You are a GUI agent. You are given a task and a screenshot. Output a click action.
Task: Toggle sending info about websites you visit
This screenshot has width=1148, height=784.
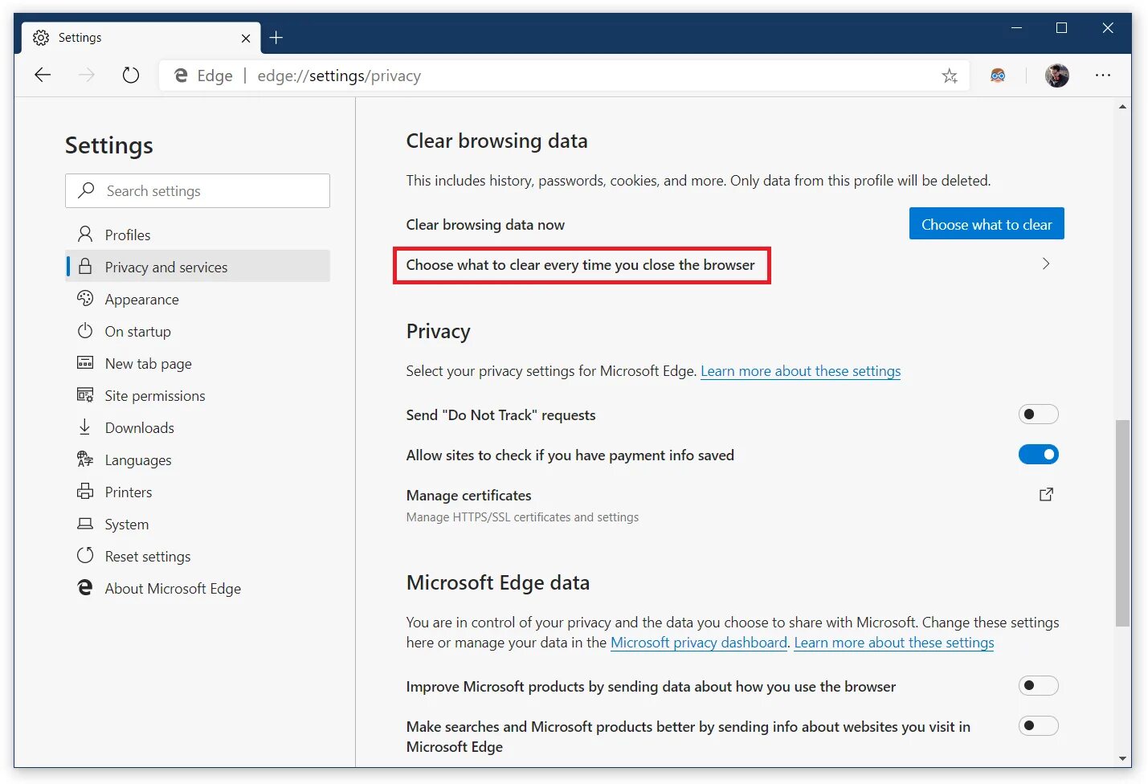(x=1038, y=726)
